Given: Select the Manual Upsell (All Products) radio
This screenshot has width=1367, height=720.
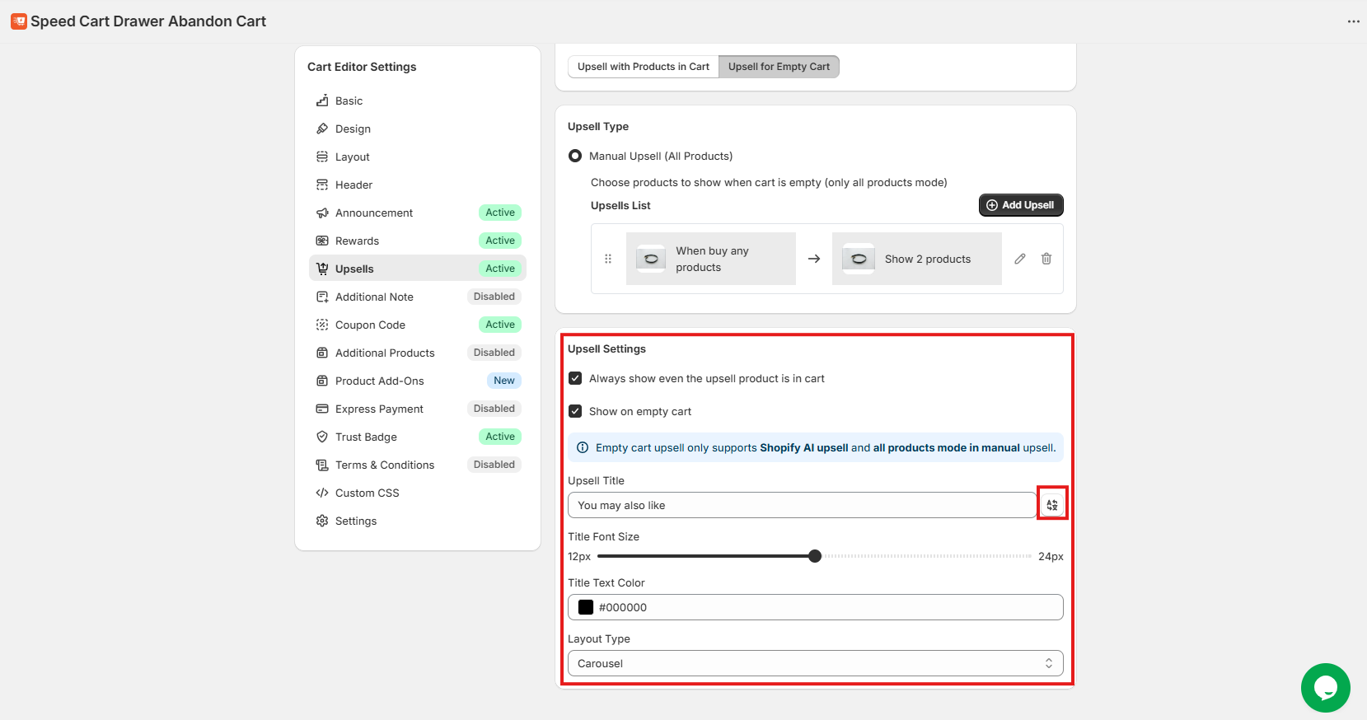Looking at the screenshot, I should coord(575,157).
